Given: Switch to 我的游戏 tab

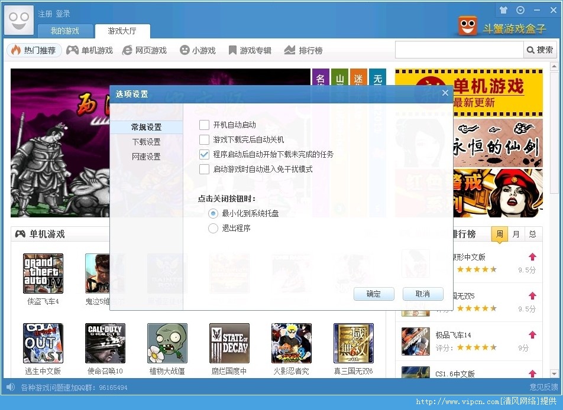Looking at the screenshot, I should pyautogui.click(x=65, y=31).
